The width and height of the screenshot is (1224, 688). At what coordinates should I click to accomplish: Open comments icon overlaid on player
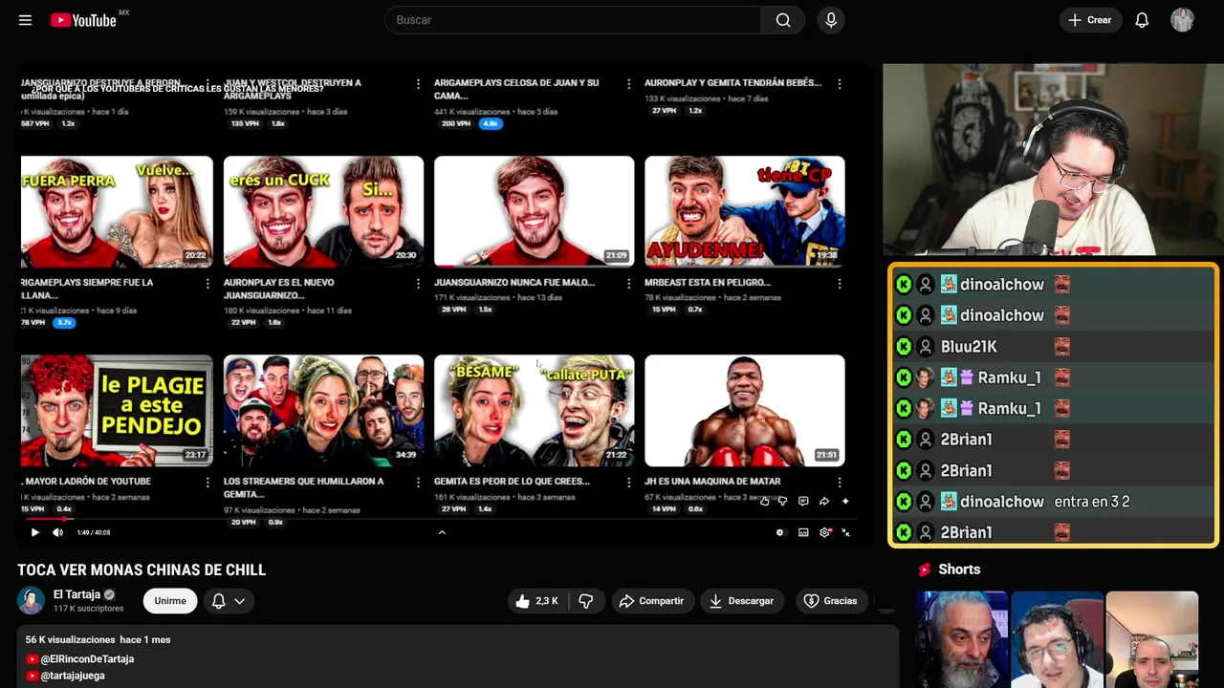pos(803,501)
